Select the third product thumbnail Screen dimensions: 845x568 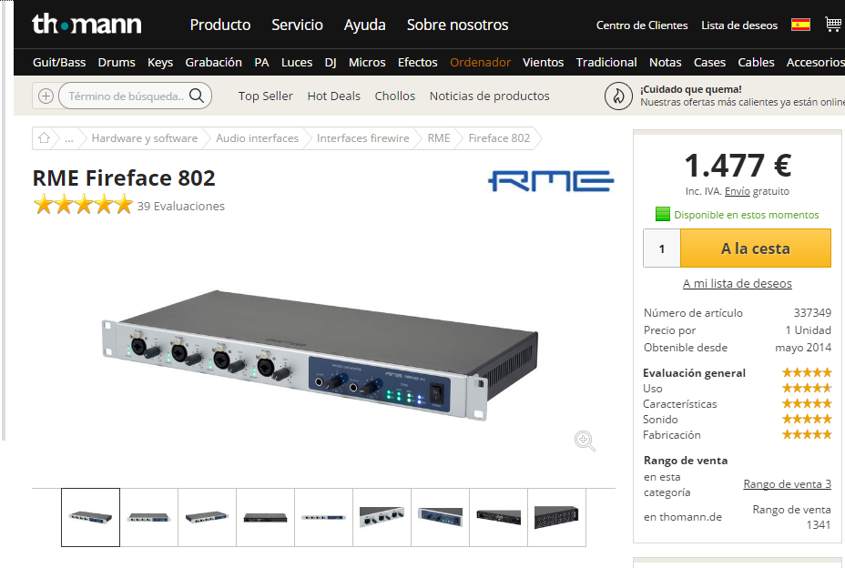tap(207, 517)
